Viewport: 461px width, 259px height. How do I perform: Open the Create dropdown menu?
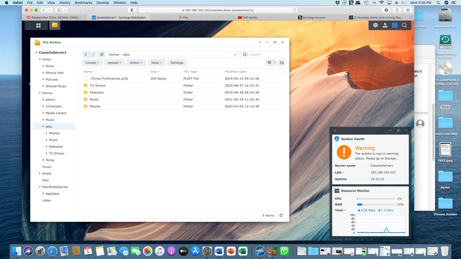(92, 63)
